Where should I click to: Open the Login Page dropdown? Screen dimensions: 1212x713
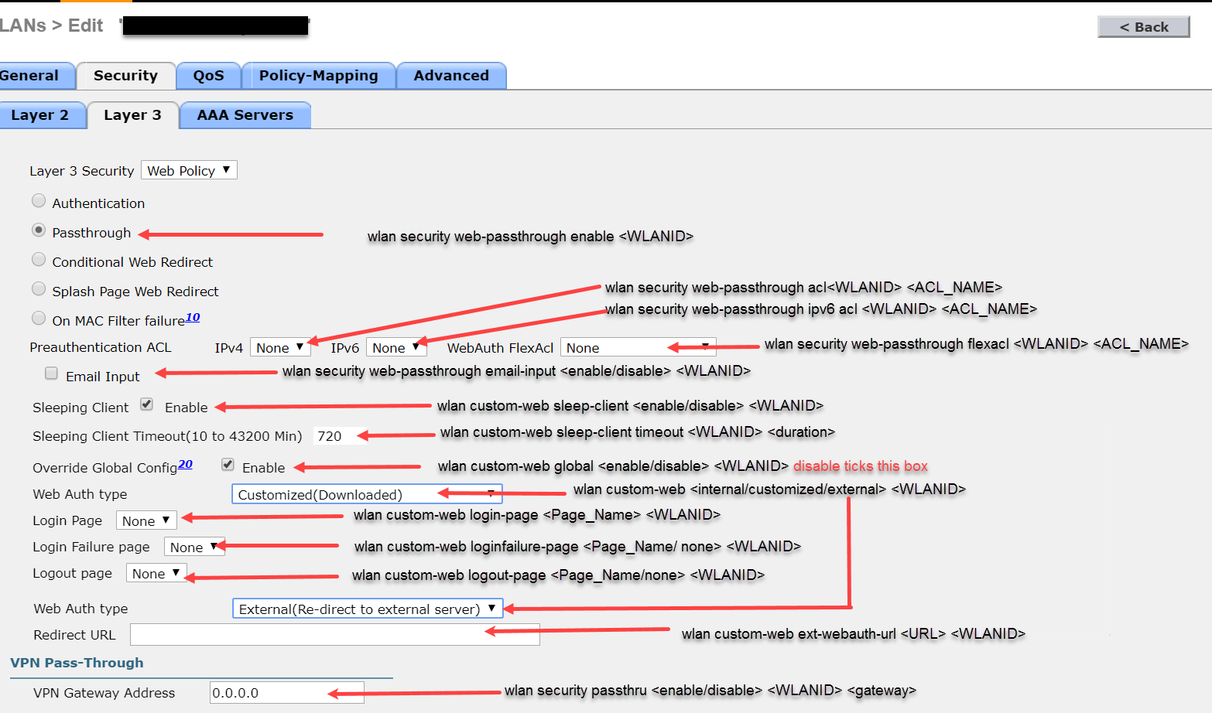pos(146,520)
